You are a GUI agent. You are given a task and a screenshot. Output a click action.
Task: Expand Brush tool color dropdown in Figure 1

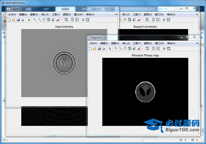coord(61,20)
